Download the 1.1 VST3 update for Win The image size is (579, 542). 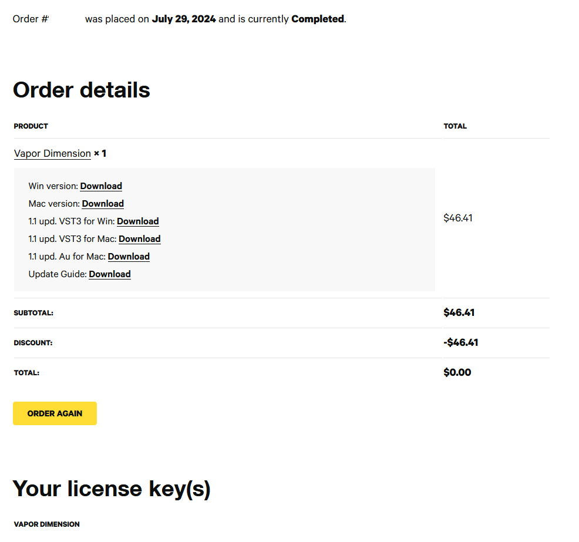(138, 221)
